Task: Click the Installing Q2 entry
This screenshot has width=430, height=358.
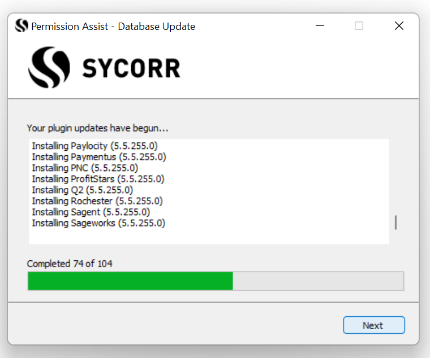Action: pyautogui.click(x=82, y=190)
